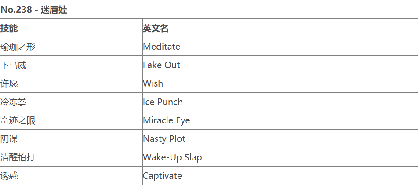Click the 诱惑 skill cell
418x185 pixels.
tap(9, 176)
